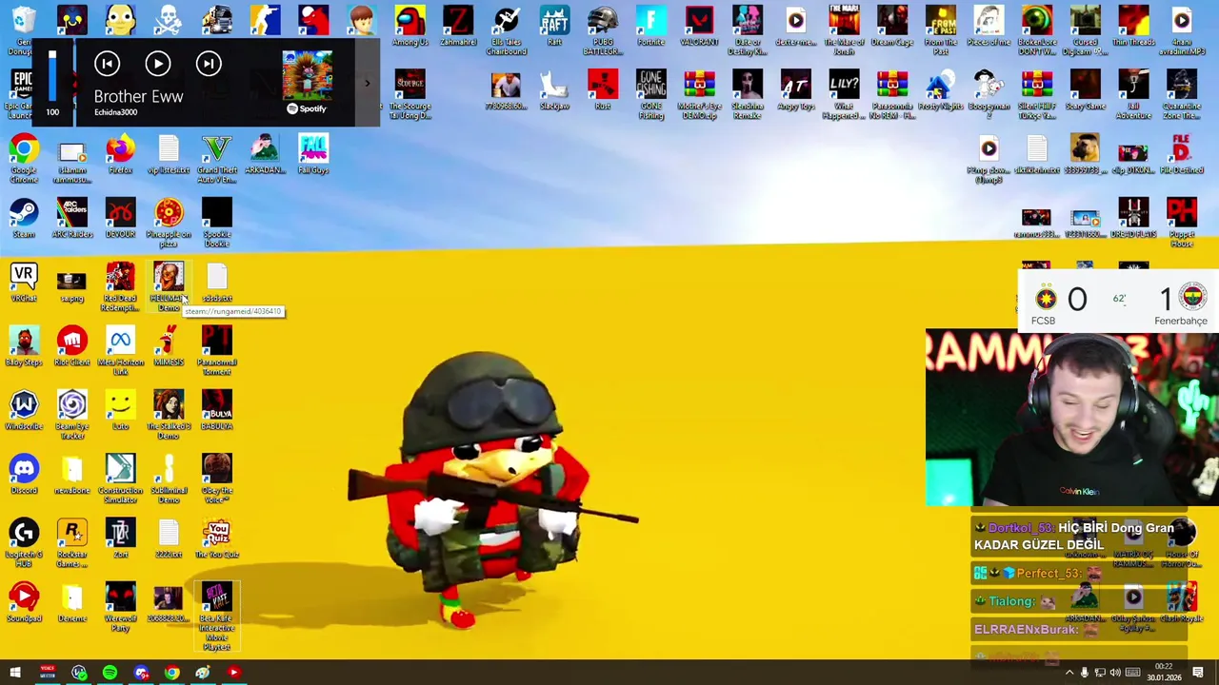Select the GONE Fishing game icon
Screen dimensions: 1219x685
tap(650, 95)
